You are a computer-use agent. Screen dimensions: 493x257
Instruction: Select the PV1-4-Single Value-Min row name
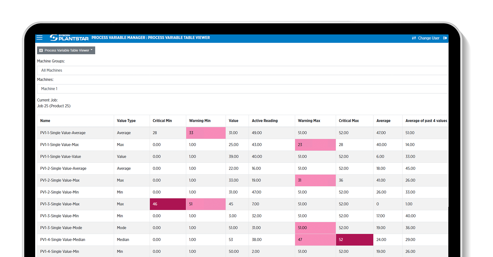(x=60, y=251)
